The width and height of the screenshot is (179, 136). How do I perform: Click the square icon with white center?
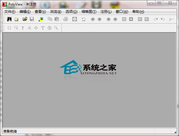click(131, 19)
